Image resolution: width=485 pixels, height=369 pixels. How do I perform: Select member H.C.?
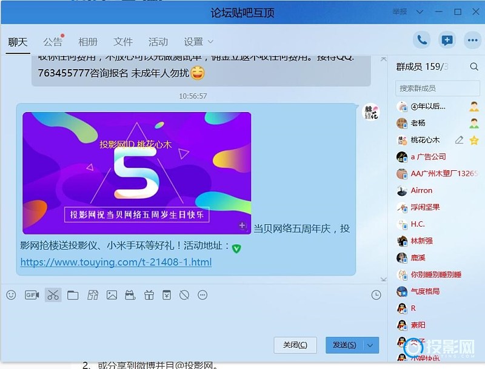click(x=437, y=224)
